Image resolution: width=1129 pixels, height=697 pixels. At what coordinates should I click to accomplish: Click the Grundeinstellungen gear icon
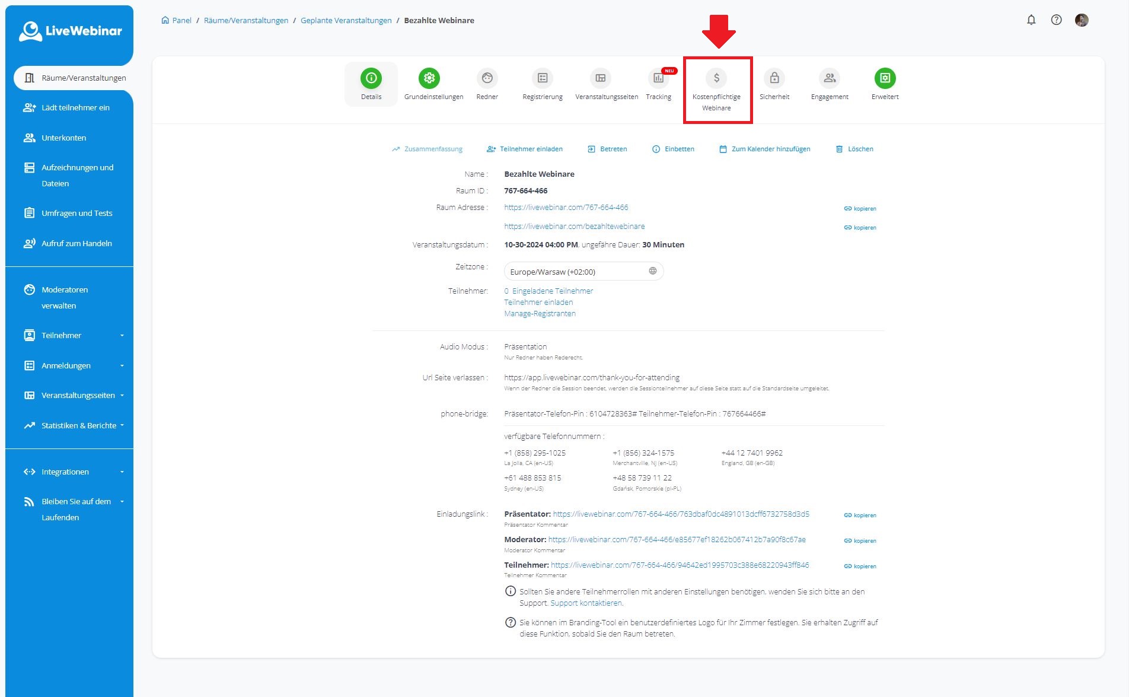[x=429, y=78]
